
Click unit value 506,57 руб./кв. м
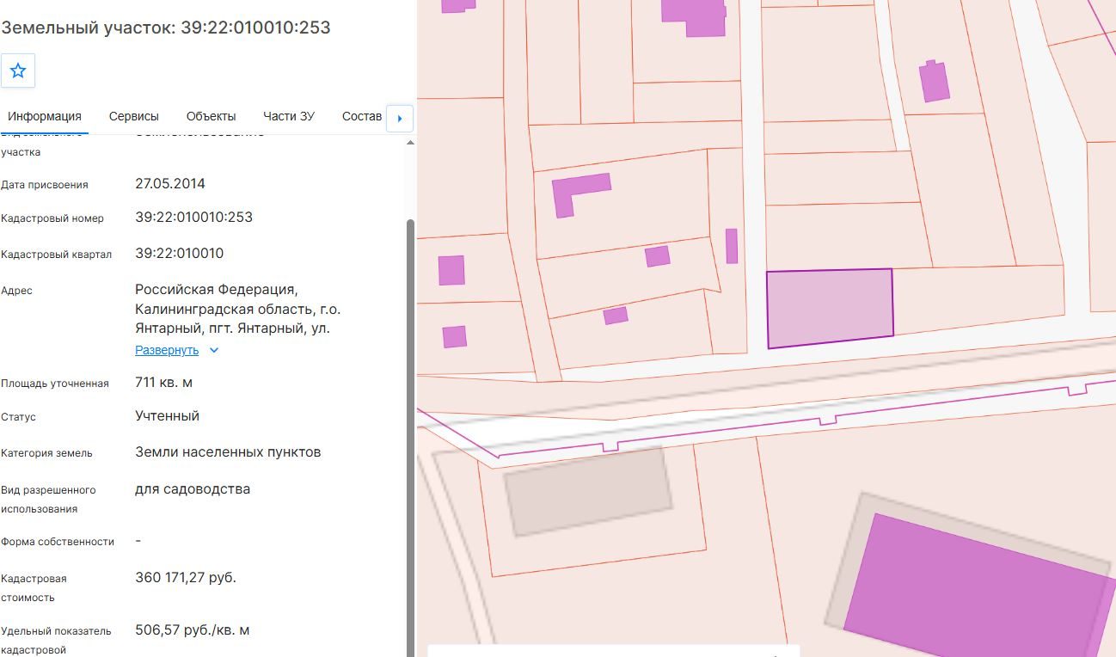pos(193,629)
